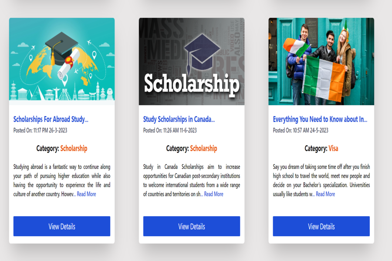Open 'Study Scholarships in Canada...' title link

[x=179, y=119]
